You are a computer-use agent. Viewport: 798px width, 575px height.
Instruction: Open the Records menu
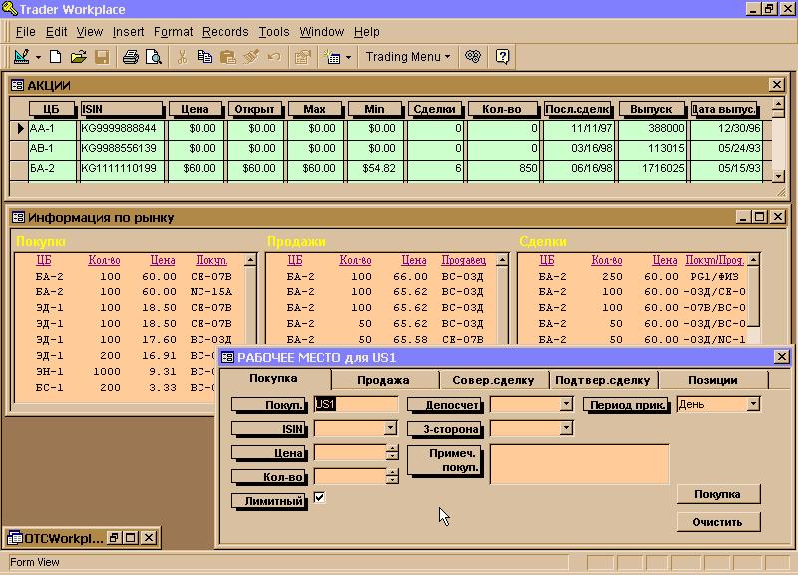point(225,32)
